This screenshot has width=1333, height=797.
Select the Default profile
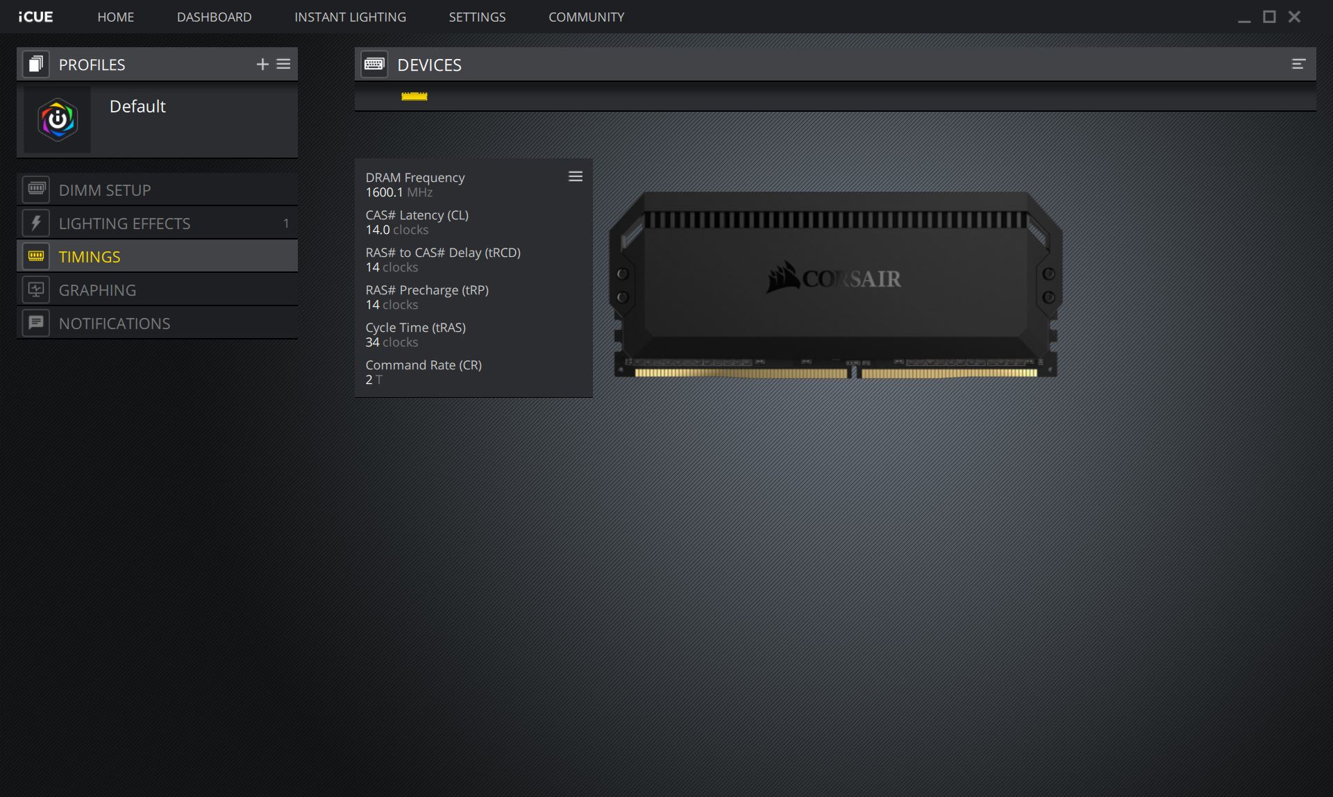[x=157, y=120]
